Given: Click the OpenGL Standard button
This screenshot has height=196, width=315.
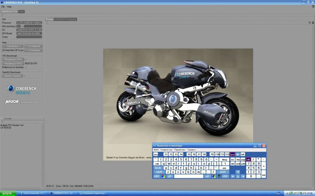Looking at the screenshot, I should coord(12,76).
